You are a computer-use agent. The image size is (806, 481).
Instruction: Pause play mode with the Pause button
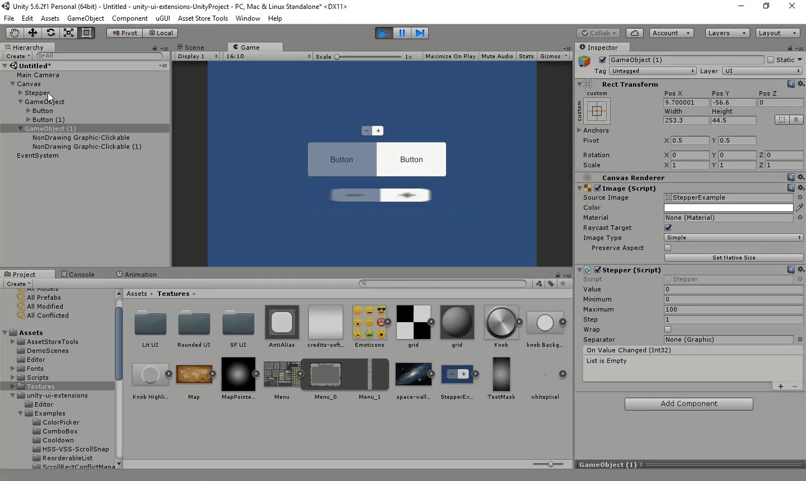click(x=402, y=33)
